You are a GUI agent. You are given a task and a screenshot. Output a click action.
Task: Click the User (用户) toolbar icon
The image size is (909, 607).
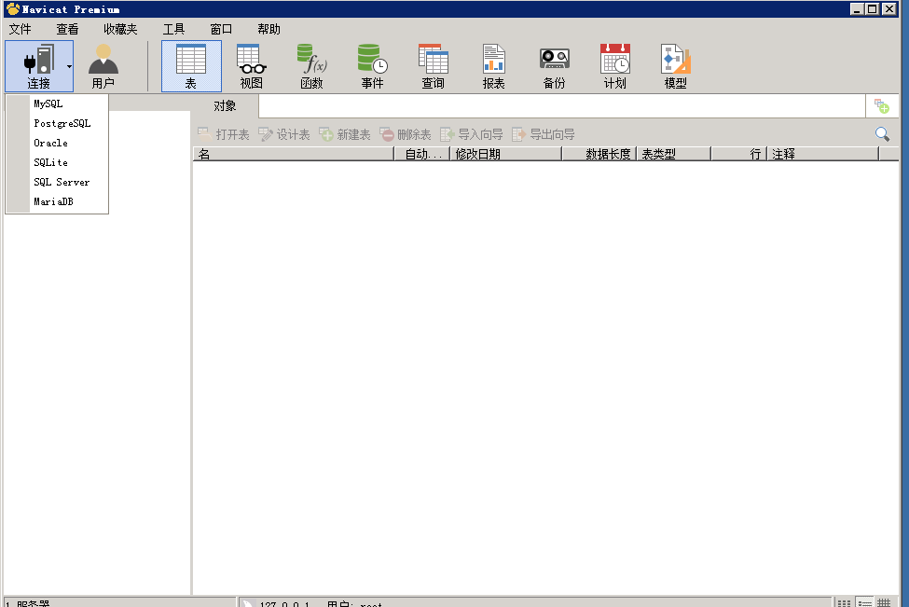pyautogui.click(x=103, y=66)
